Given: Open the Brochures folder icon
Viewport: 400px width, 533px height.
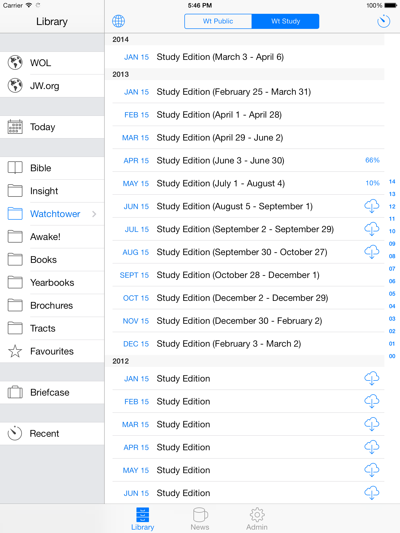Looking at the screenshot, I should tap(15, 305).
